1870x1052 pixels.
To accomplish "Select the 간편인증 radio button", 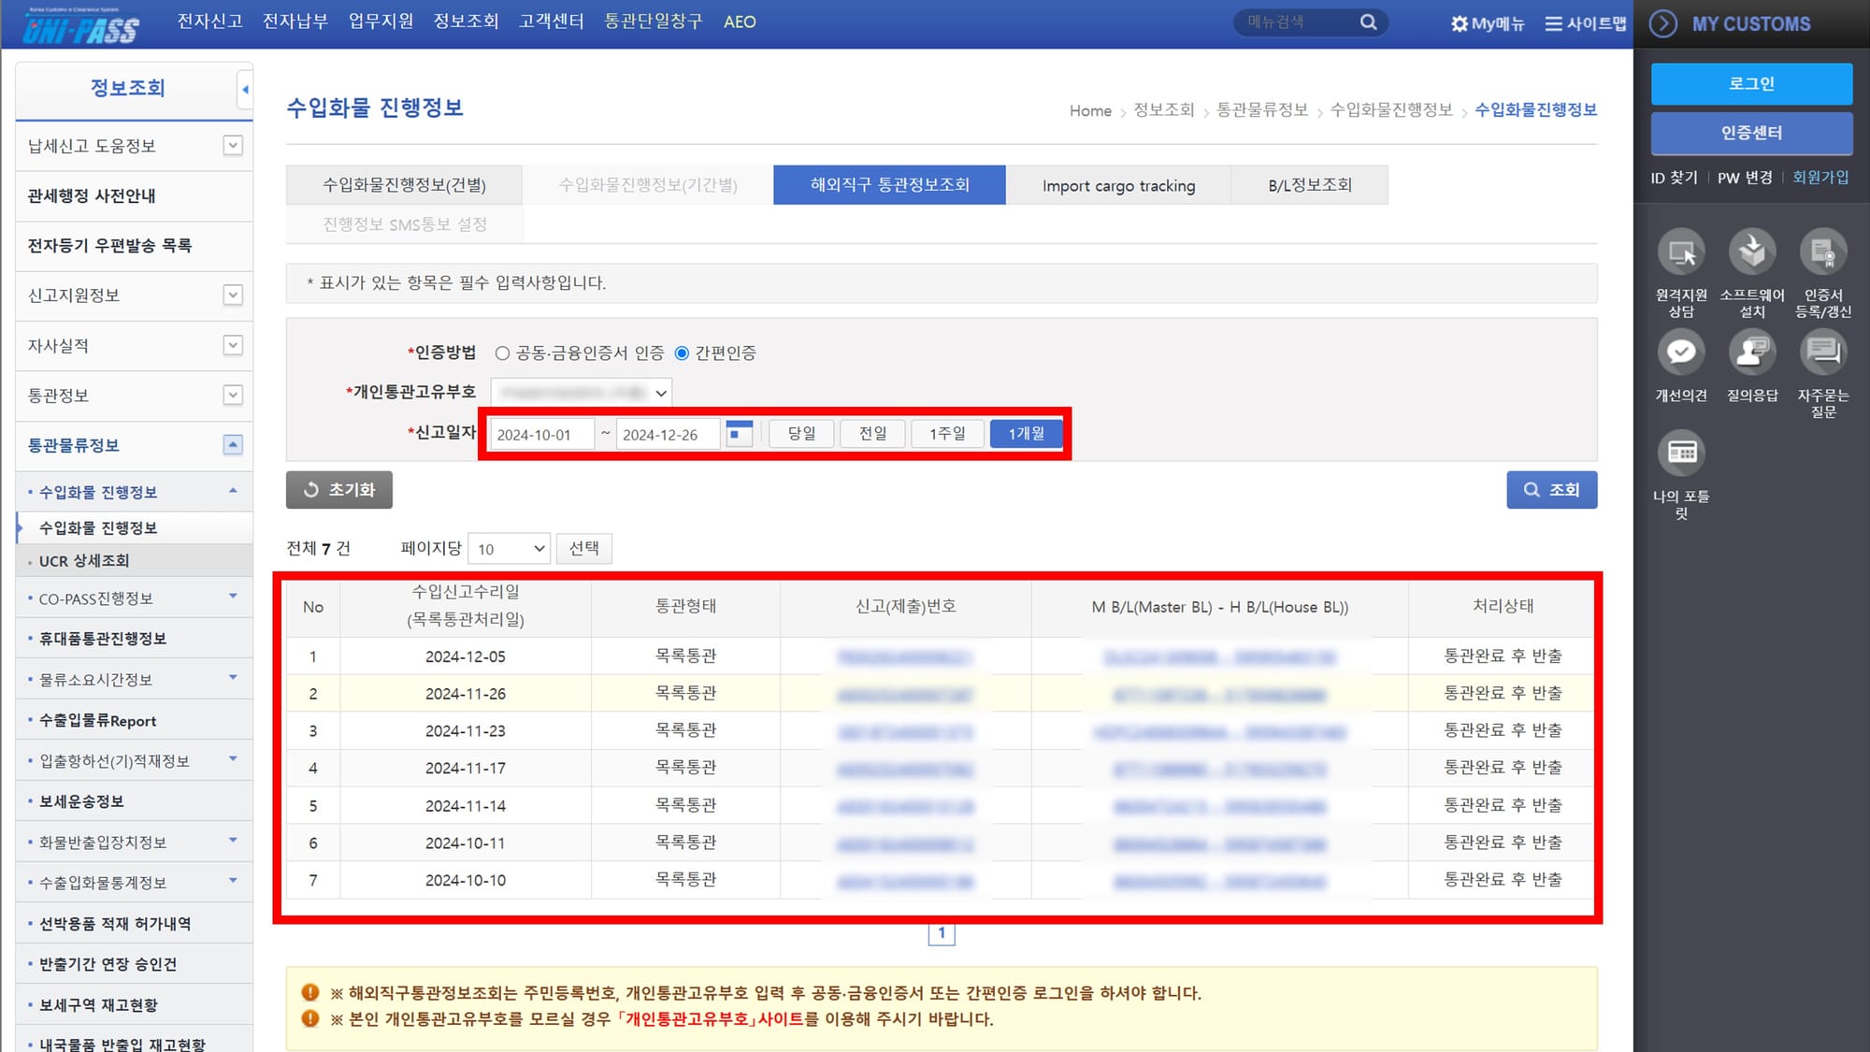I will pyautogui.click(x=682, y=353).
